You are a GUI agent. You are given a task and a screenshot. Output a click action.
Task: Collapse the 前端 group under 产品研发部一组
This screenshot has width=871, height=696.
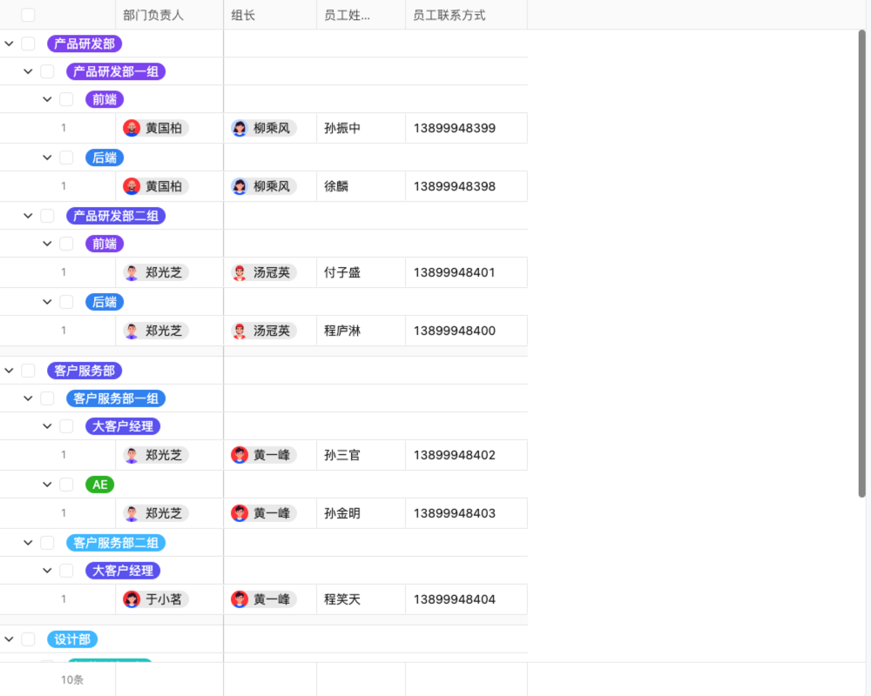click(47, 98)
